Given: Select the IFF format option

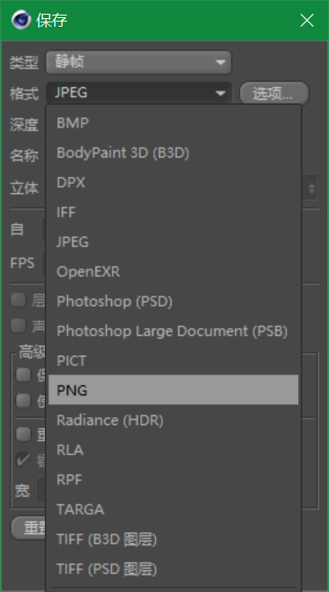Looking at the screenshot, I should tap(173, 212).
